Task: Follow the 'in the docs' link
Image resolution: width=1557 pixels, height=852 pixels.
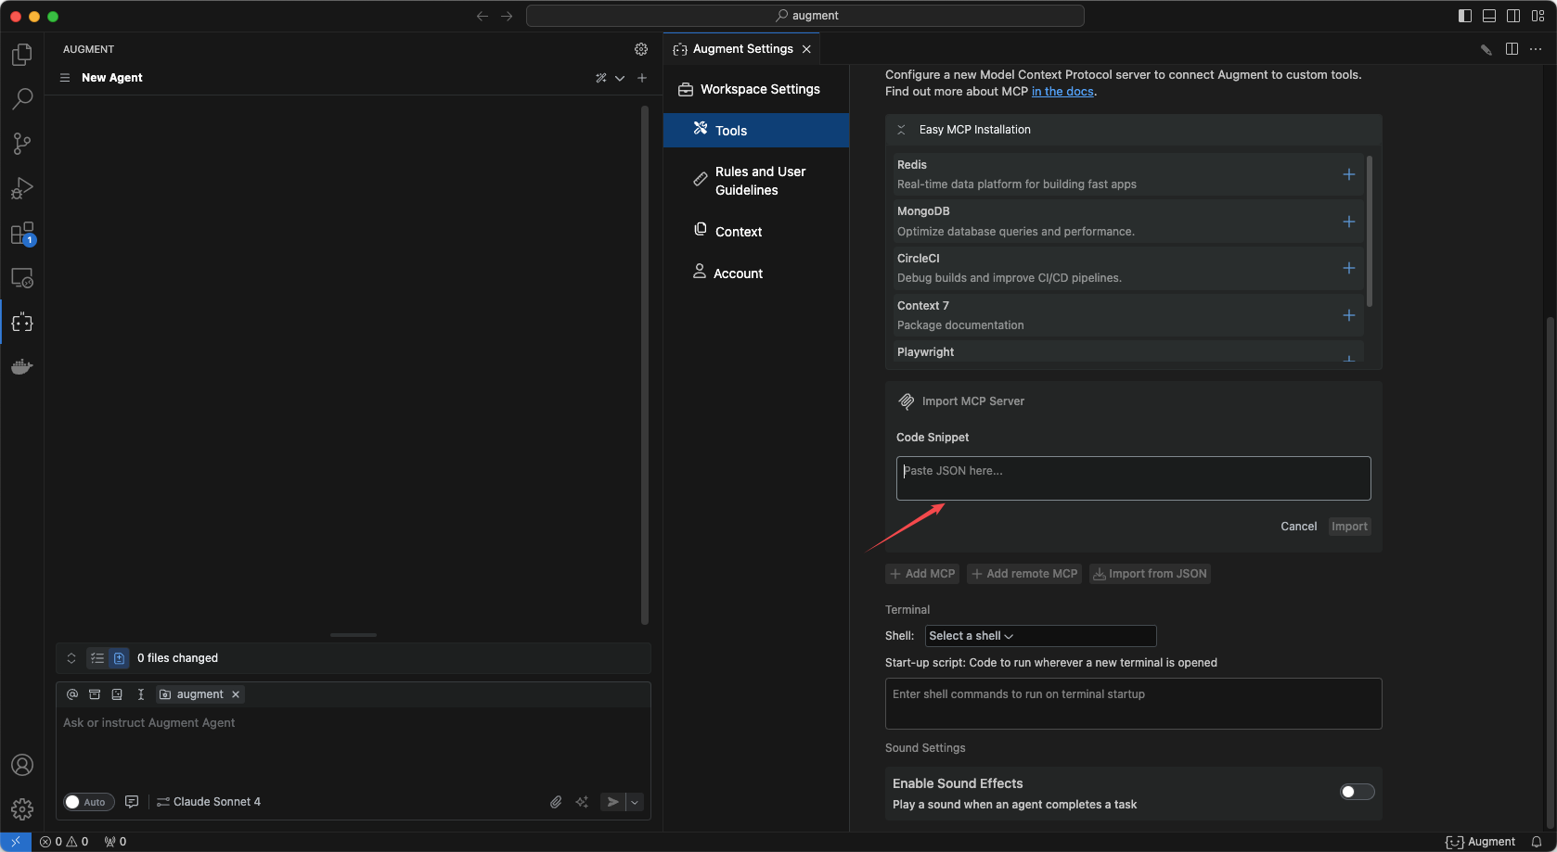Action: [x=1062, y=92]
